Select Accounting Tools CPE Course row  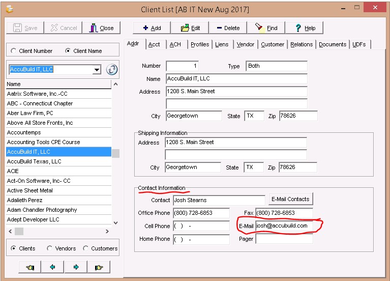click(58, 142)
